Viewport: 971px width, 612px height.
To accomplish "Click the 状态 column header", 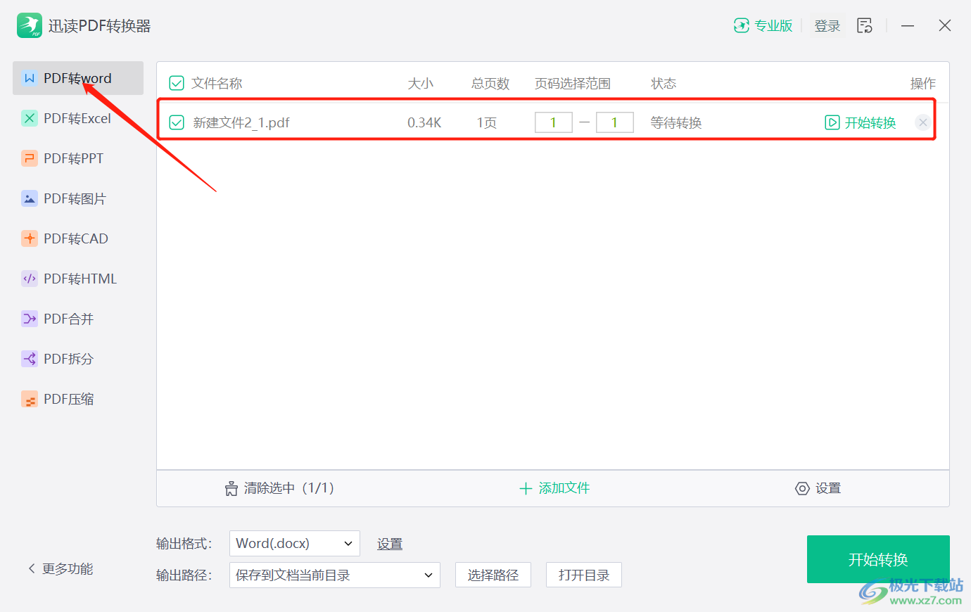I will pyautogui.click(x=664, y=84).
